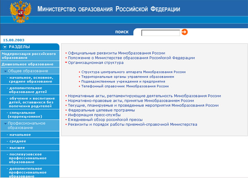
Task: Open Федеральные целевые программы link
Action: pyautogui.click(x=101, y=110)
